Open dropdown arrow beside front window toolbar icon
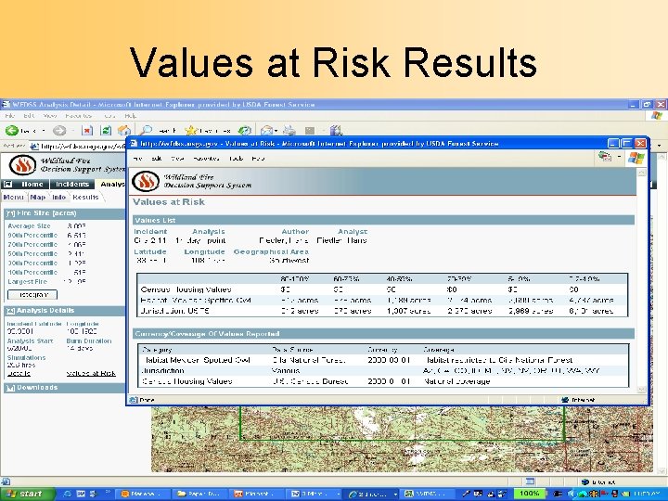 point(619,157)
